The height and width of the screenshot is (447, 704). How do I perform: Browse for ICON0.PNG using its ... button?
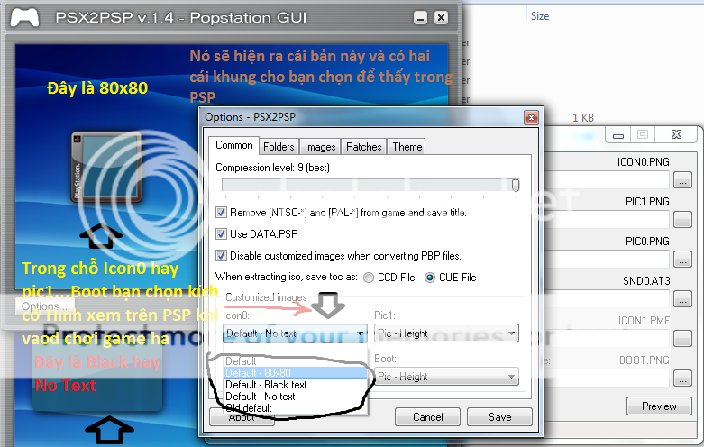pyautogui.click(x=682, y=180)
